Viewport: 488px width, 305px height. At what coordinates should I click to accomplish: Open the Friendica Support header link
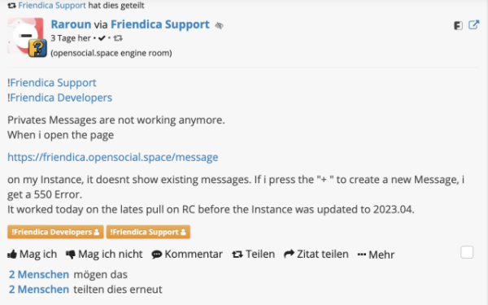point(160,24)
